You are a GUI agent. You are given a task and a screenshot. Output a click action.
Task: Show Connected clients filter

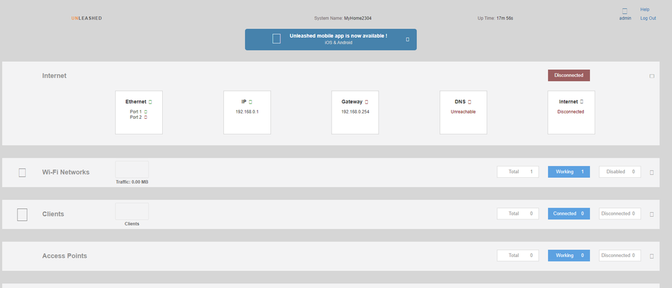pyautogui.click(x=568, y=213)
